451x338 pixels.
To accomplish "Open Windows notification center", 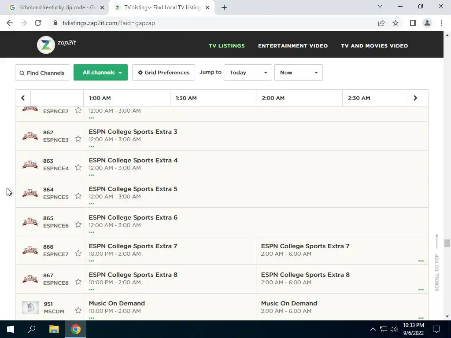I will pyautogui.click(x=436, y=329).
